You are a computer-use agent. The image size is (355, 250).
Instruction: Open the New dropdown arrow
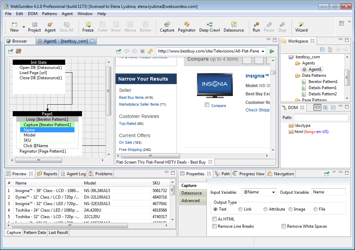pos(24,27)
